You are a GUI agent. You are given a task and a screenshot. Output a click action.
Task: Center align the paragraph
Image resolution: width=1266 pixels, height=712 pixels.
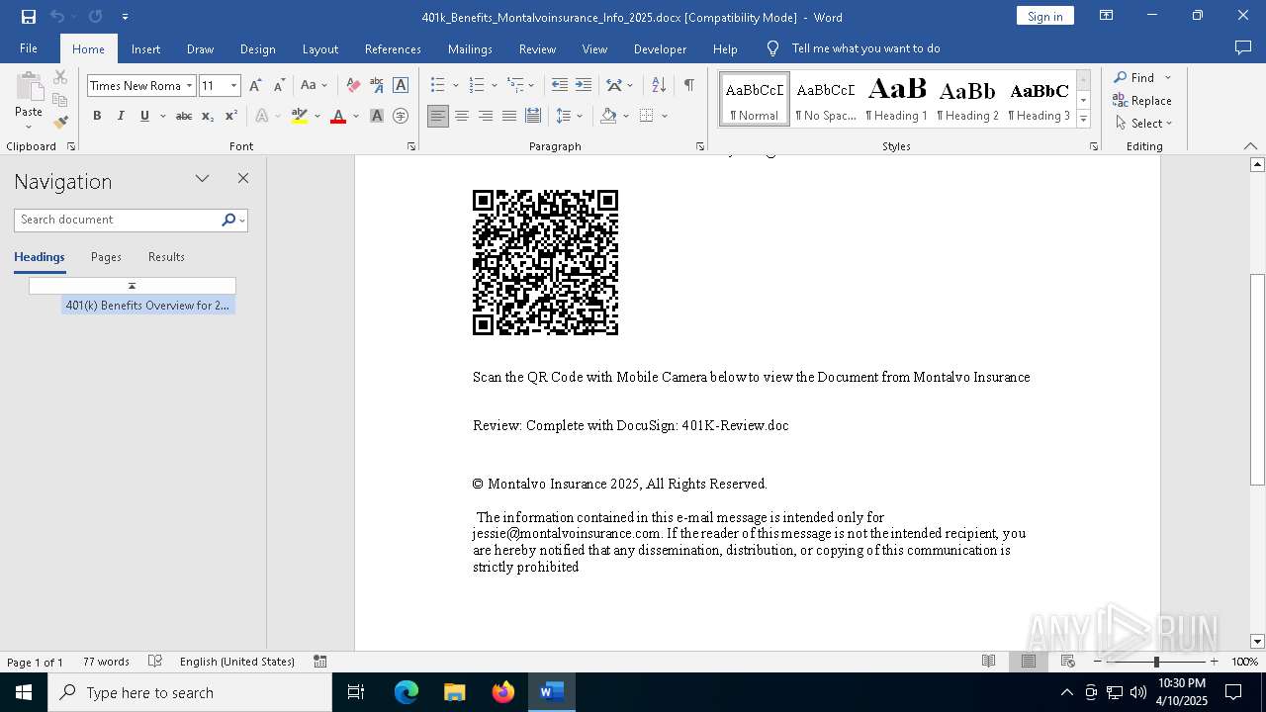point(462,116)
